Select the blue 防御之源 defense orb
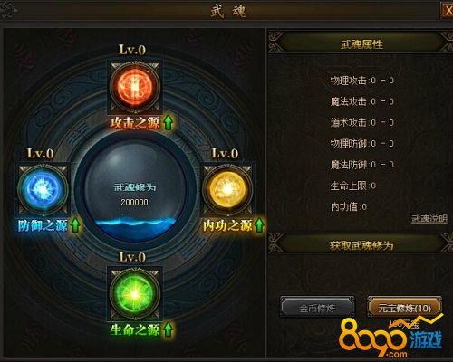This screenshot has width=453, height=362. (x=43, y=189)
